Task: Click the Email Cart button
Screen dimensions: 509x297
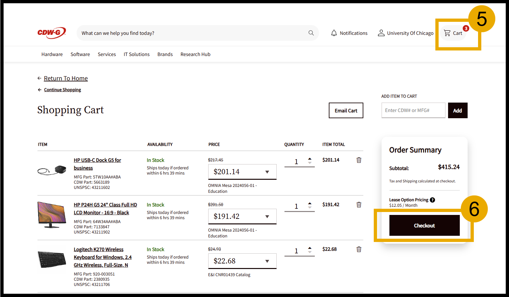Action: pyautogui.click(x=346, y=110)
